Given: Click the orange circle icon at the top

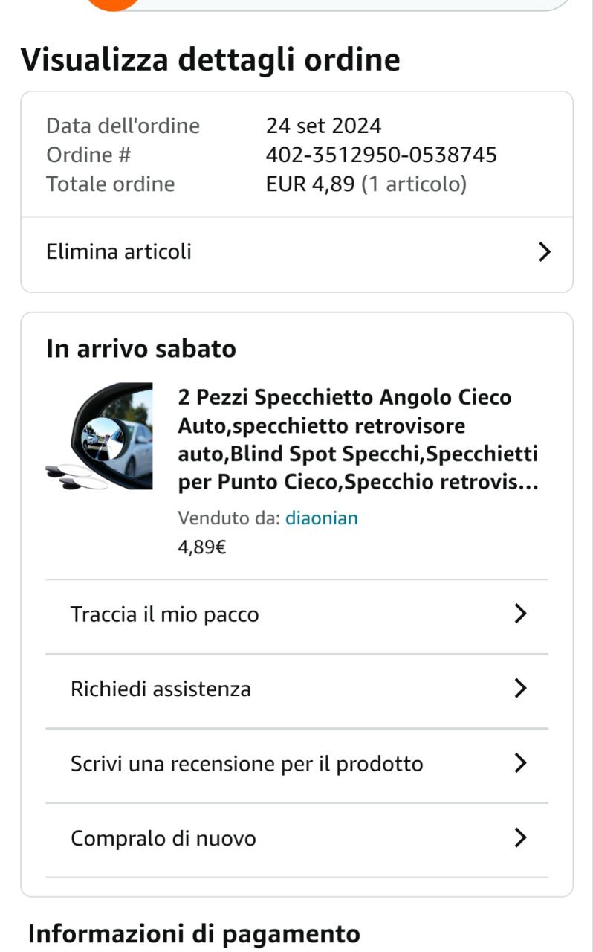Looking at the screenshot, I should tap(113, 4).
